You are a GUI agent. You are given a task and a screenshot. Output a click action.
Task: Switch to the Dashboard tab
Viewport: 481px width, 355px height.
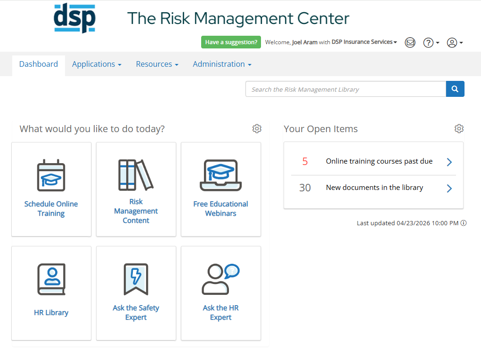[38, 64]
